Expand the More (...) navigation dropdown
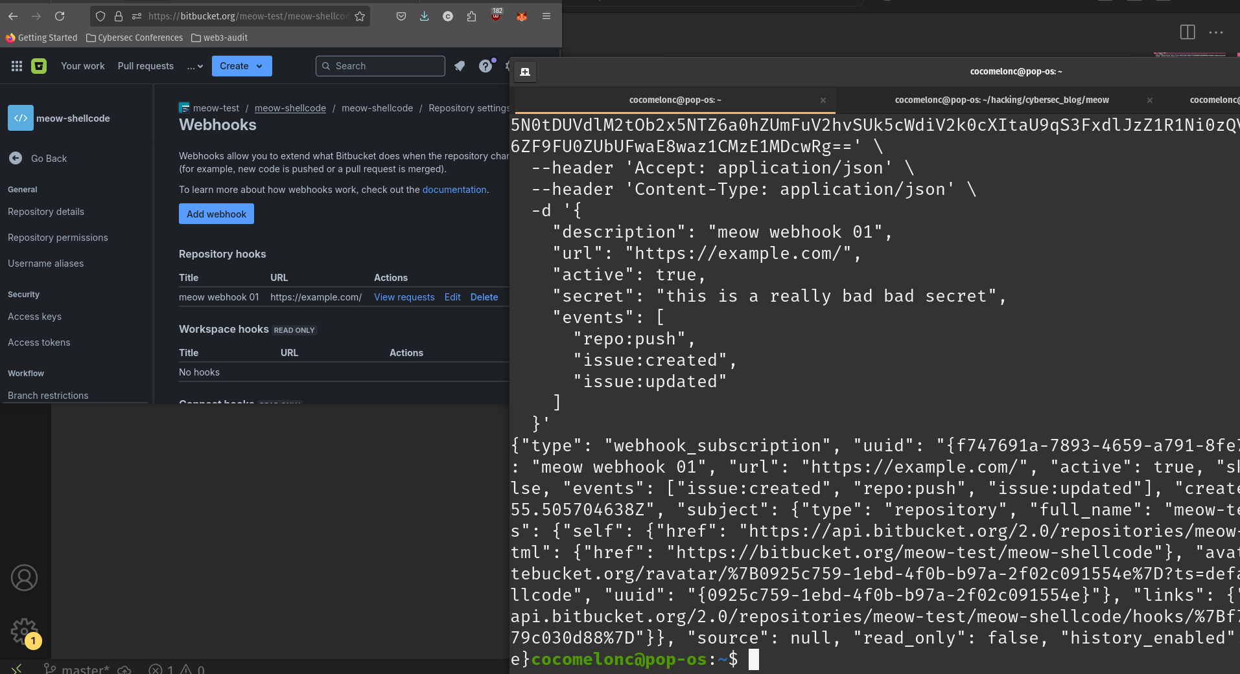 195,66
